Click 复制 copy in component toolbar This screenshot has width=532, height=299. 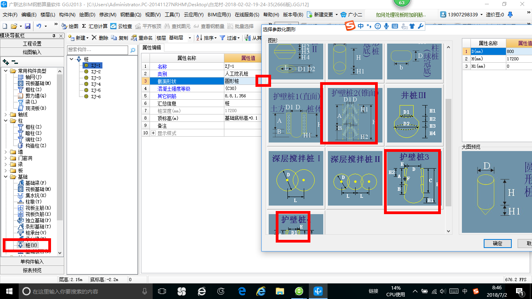[x=120, y=38]
